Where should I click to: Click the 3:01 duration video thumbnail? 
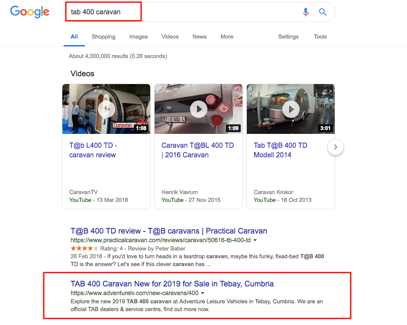click(291, 109)
